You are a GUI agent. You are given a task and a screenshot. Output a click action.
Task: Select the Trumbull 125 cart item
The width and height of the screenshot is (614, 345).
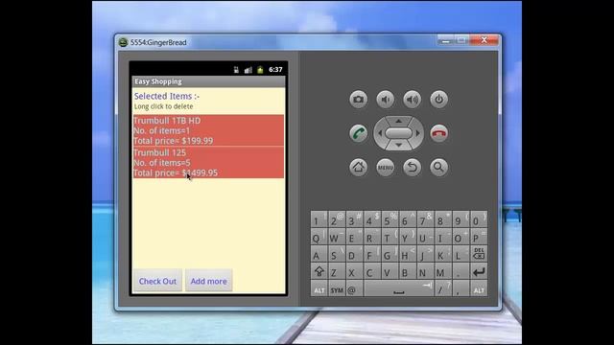click(208, 162)
